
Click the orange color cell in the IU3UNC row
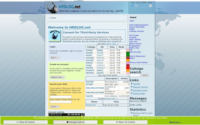click(128, 60)
